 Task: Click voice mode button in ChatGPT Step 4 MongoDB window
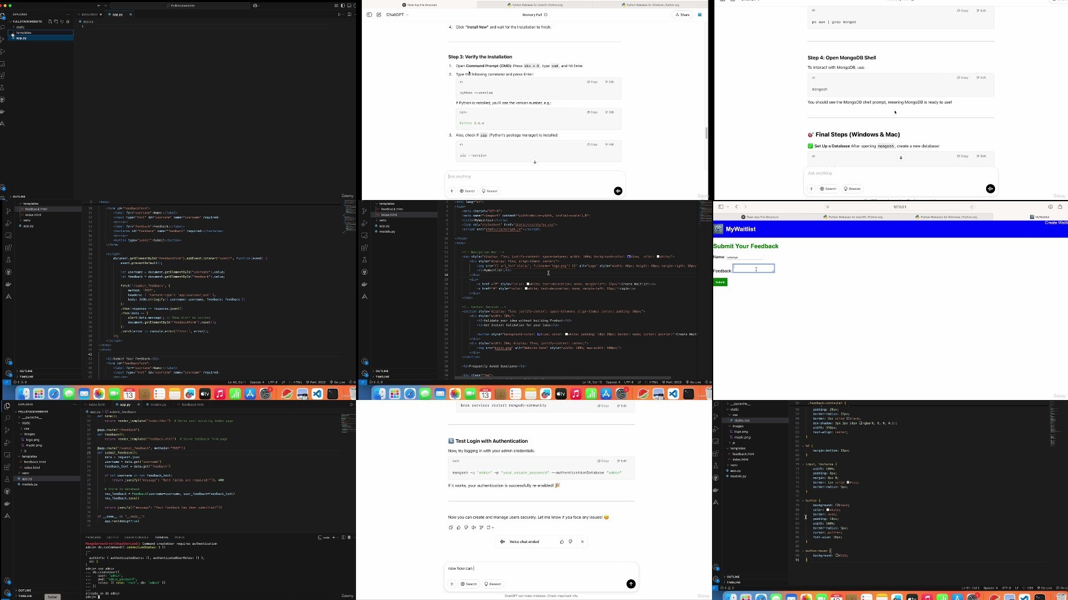tap(990, 189)
